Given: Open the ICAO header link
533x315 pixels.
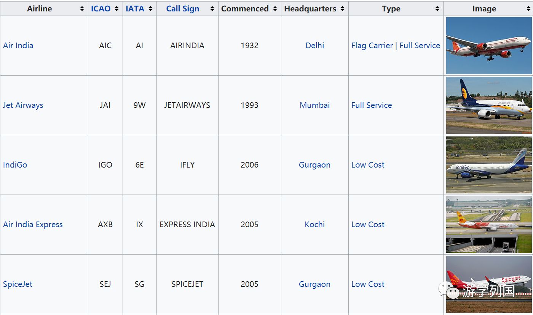Looking at the screenshot, I should point(101,9).
